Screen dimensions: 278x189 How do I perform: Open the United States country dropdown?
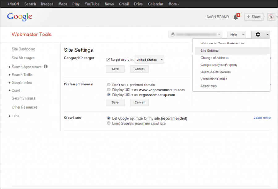tap(149, 60)
